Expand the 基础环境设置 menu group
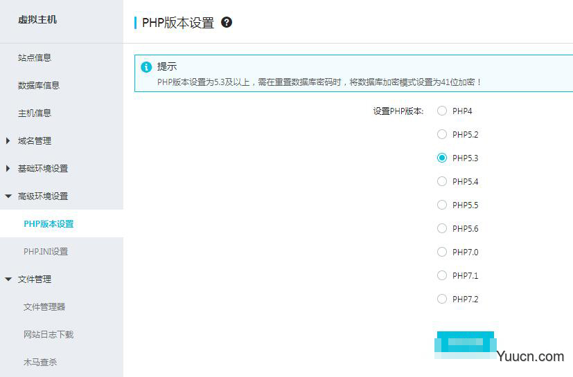This screenshot has height=377, width=573. pos(42,169)
